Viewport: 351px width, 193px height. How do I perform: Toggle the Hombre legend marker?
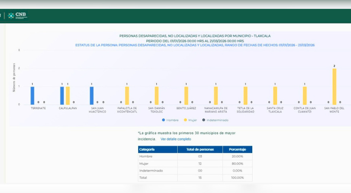[163, 120]
